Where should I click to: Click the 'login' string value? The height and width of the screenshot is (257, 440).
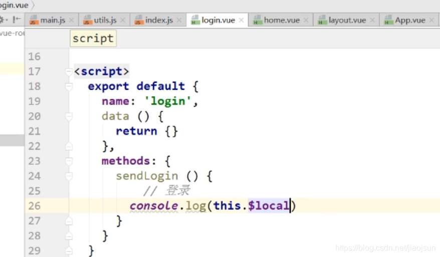[x=167, y=101]
